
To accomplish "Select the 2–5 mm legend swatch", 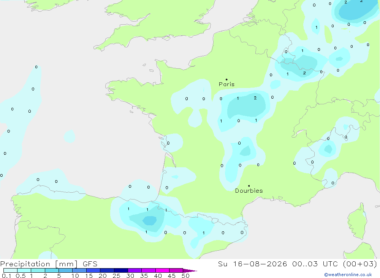I will click(x=52, y=270).
